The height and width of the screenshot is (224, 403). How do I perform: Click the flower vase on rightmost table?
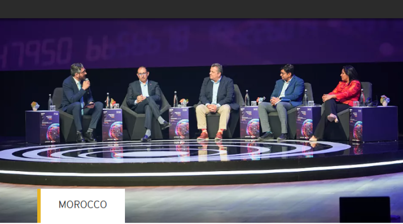point(384,101)
